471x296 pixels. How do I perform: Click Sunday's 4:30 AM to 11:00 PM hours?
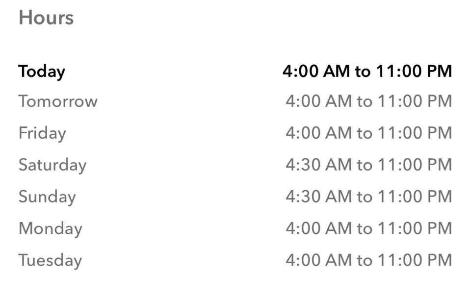pos(368,197)
